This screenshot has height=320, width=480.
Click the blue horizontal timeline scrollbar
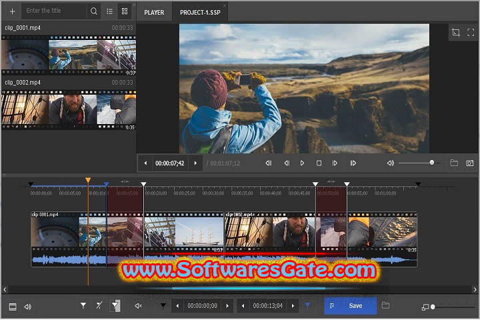click(x=248, y=289)
